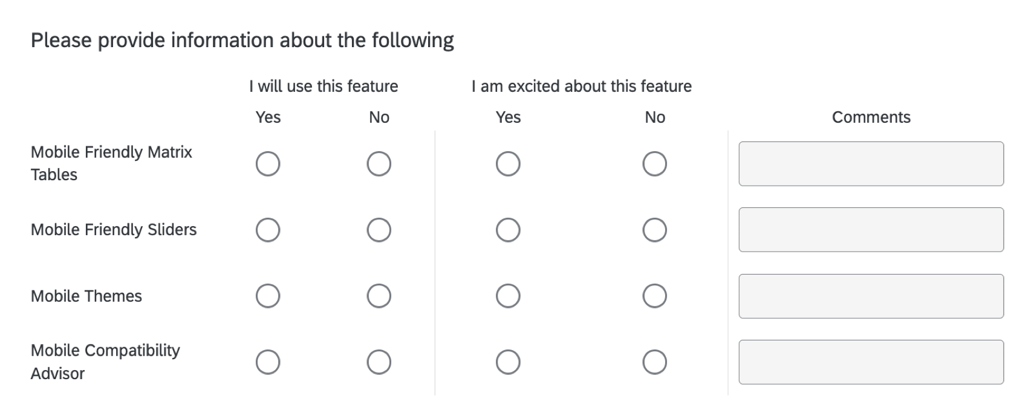1028x416 pixels.
Task: Click the comments field for Mobile Compatibility Advisor
Action: (870, 363)
